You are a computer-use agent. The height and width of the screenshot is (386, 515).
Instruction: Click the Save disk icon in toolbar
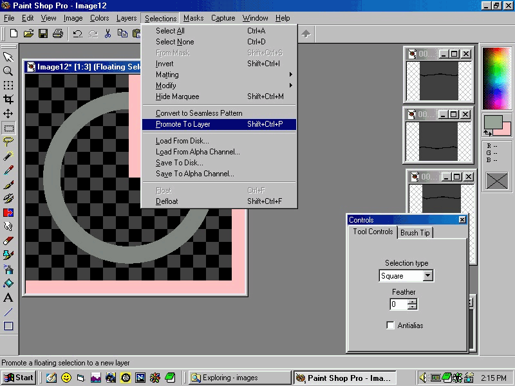(43, 33)
